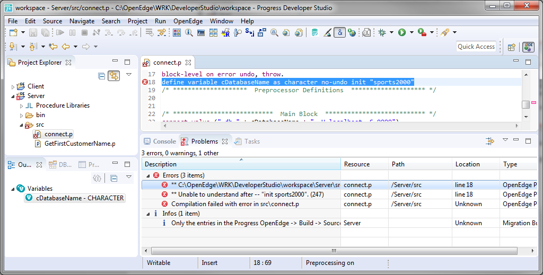Close the connect.p editor tab
This screenshot has width=543, height=275.
point(188,63)
